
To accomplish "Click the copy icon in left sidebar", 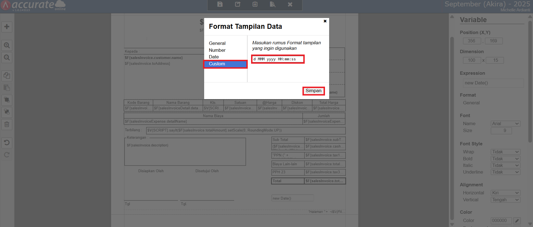I will point(7,76).
